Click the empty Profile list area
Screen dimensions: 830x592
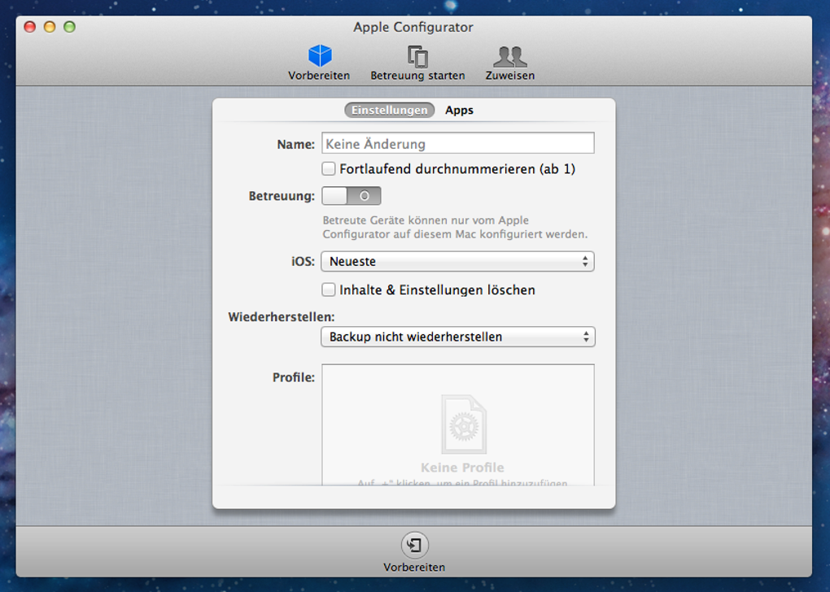[x=458, y=424]
